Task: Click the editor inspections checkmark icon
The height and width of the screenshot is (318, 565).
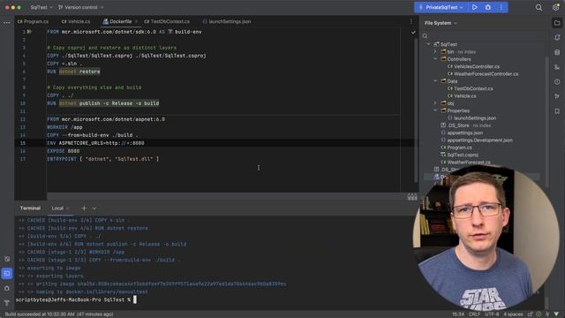Action: (x=413, y=32)
